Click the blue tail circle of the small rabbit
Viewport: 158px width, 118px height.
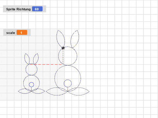tap(31, 85)
